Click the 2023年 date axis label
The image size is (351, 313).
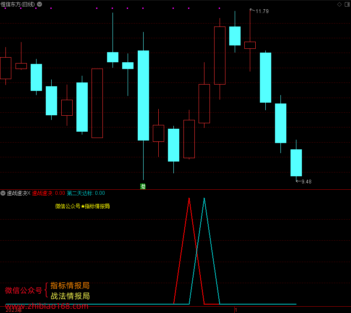[14, 310]
